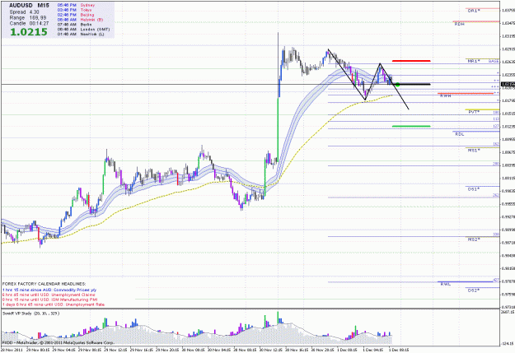Image resolution: width=515 pixels, height=353 pixels.
Task: Click the RDL level label
Action: click(x=460, y=134)
